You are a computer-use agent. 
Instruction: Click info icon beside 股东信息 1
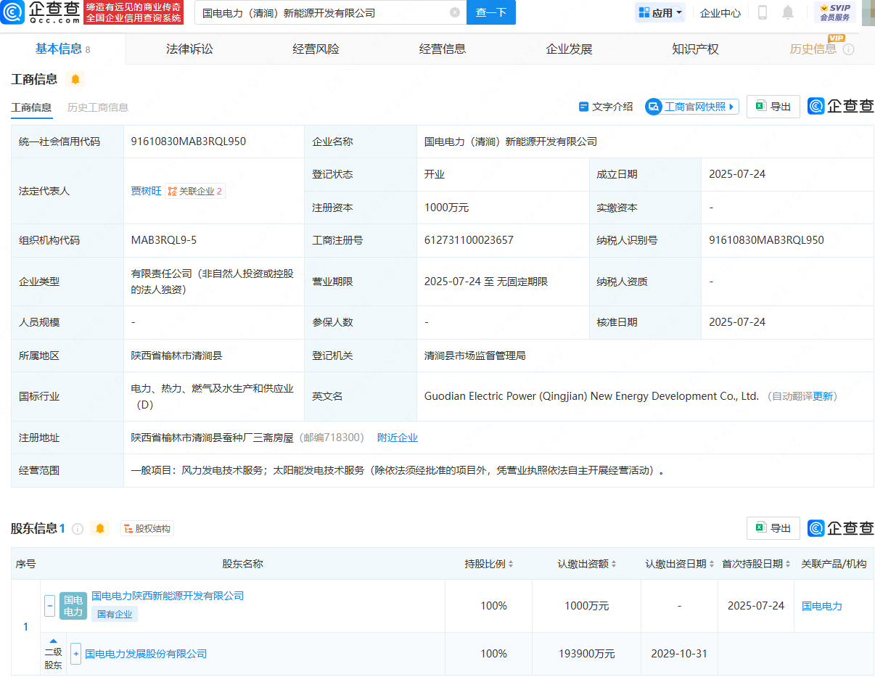click(x=78, y=529)
